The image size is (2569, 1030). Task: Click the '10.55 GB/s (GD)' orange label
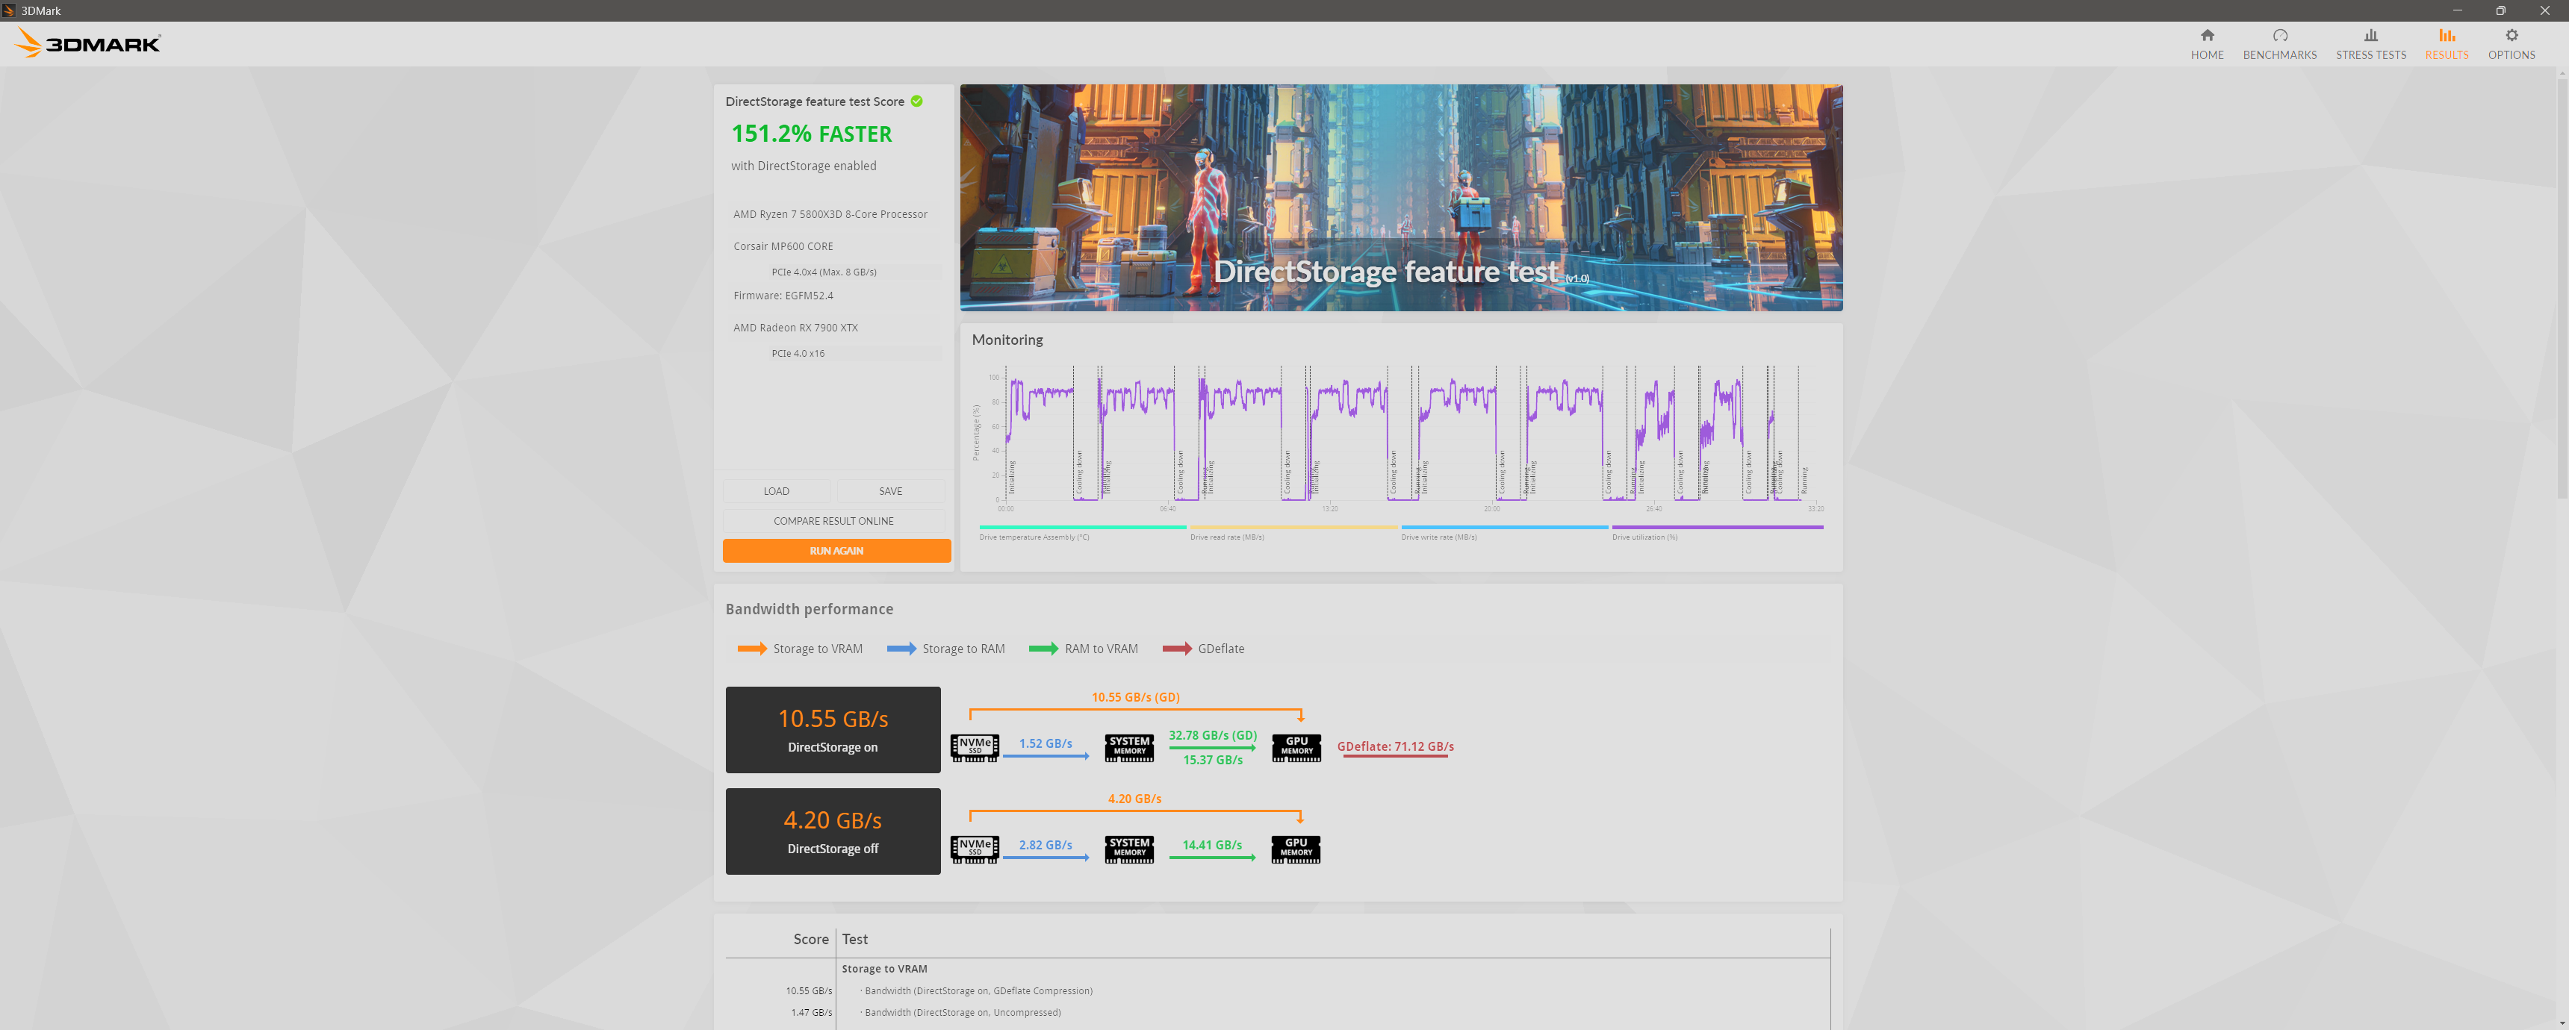pos(1135,697)
